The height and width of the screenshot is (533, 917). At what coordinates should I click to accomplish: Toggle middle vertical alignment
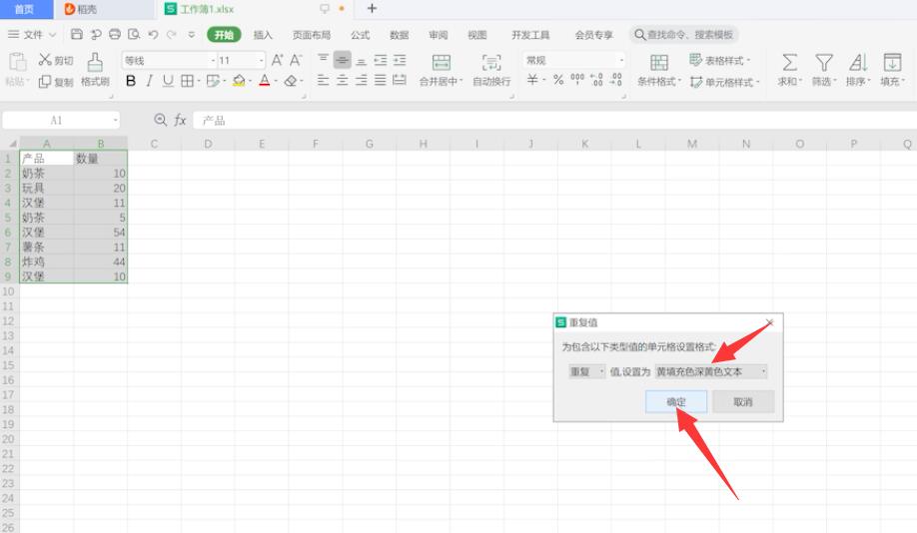(x=342, y=60)
